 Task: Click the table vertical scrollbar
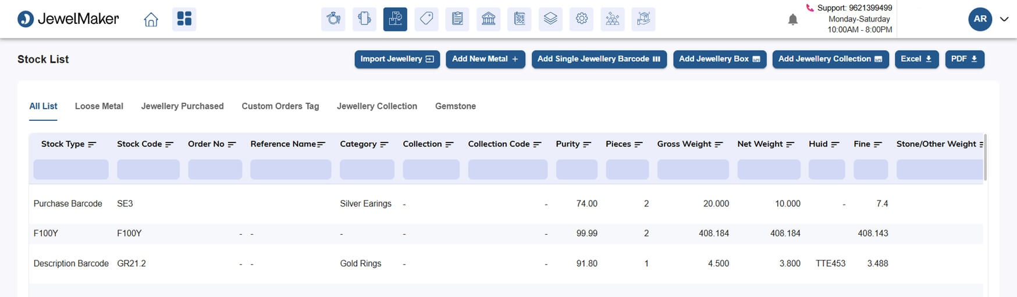(985, 158)
